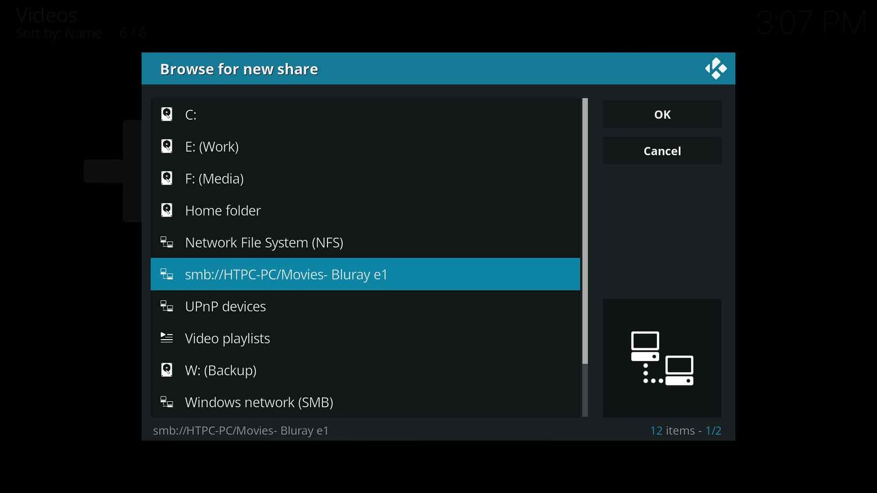Click the list's vertical scrollbar handle

click(585, 232)
